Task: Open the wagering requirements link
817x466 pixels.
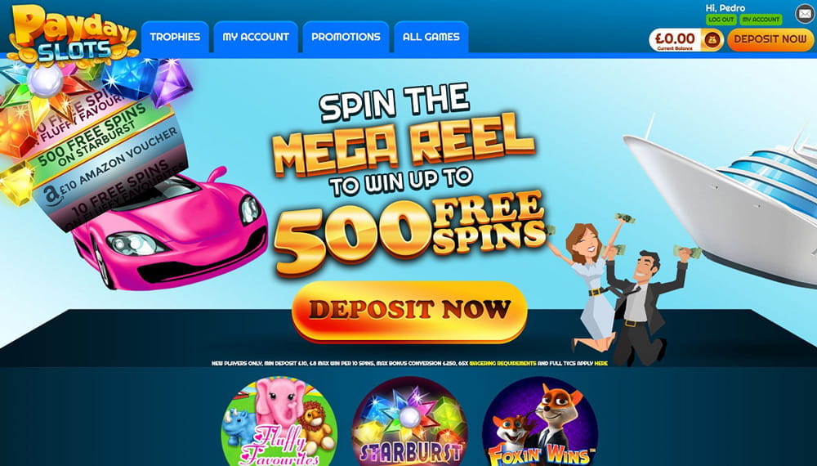Action: coord(502,363)
